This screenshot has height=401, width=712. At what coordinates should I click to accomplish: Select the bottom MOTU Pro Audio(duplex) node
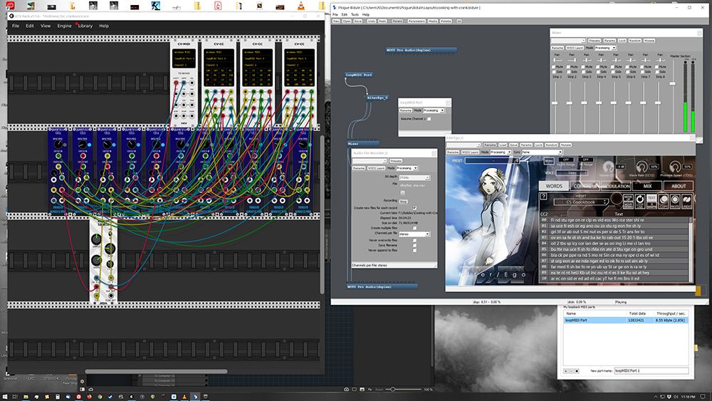click(382, 286)
